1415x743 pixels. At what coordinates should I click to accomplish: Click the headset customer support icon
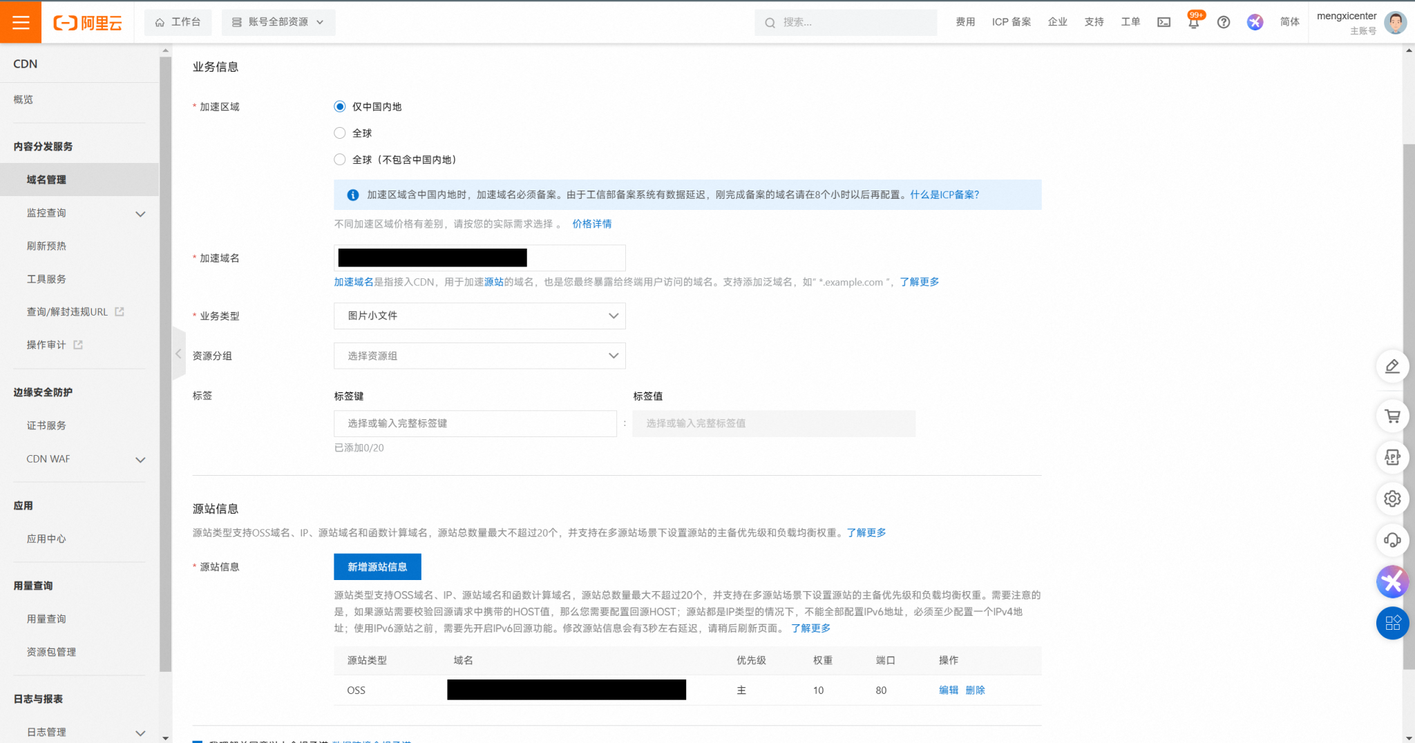click(1392, 540)
